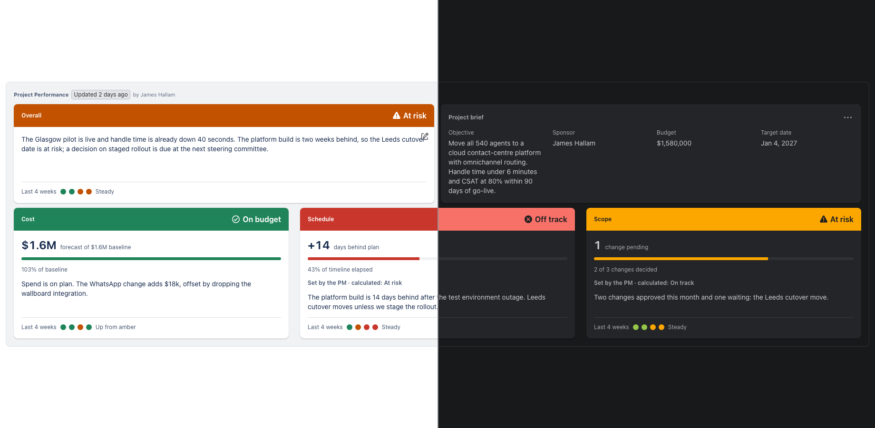Screen dimensions: 875x428
Task: Click the 'Cost' card title
Action: click(x=28, y=219)
